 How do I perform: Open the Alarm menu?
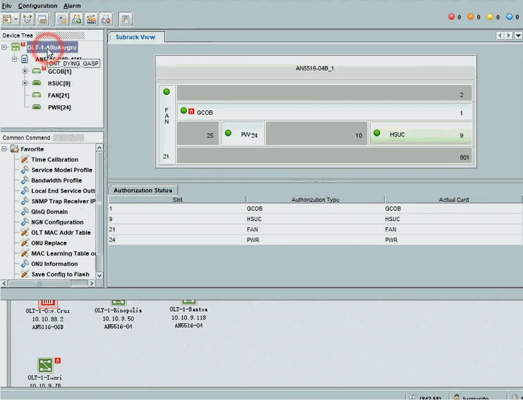click(x=72, y=5)
